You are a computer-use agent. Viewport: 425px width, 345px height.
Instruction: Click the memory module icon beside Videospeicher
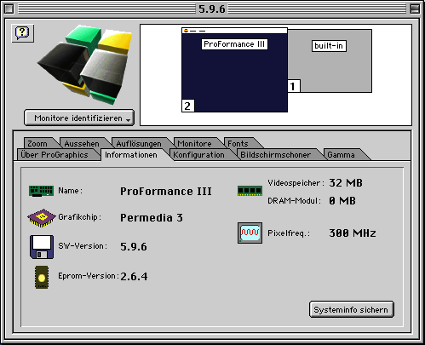(250, 191)
